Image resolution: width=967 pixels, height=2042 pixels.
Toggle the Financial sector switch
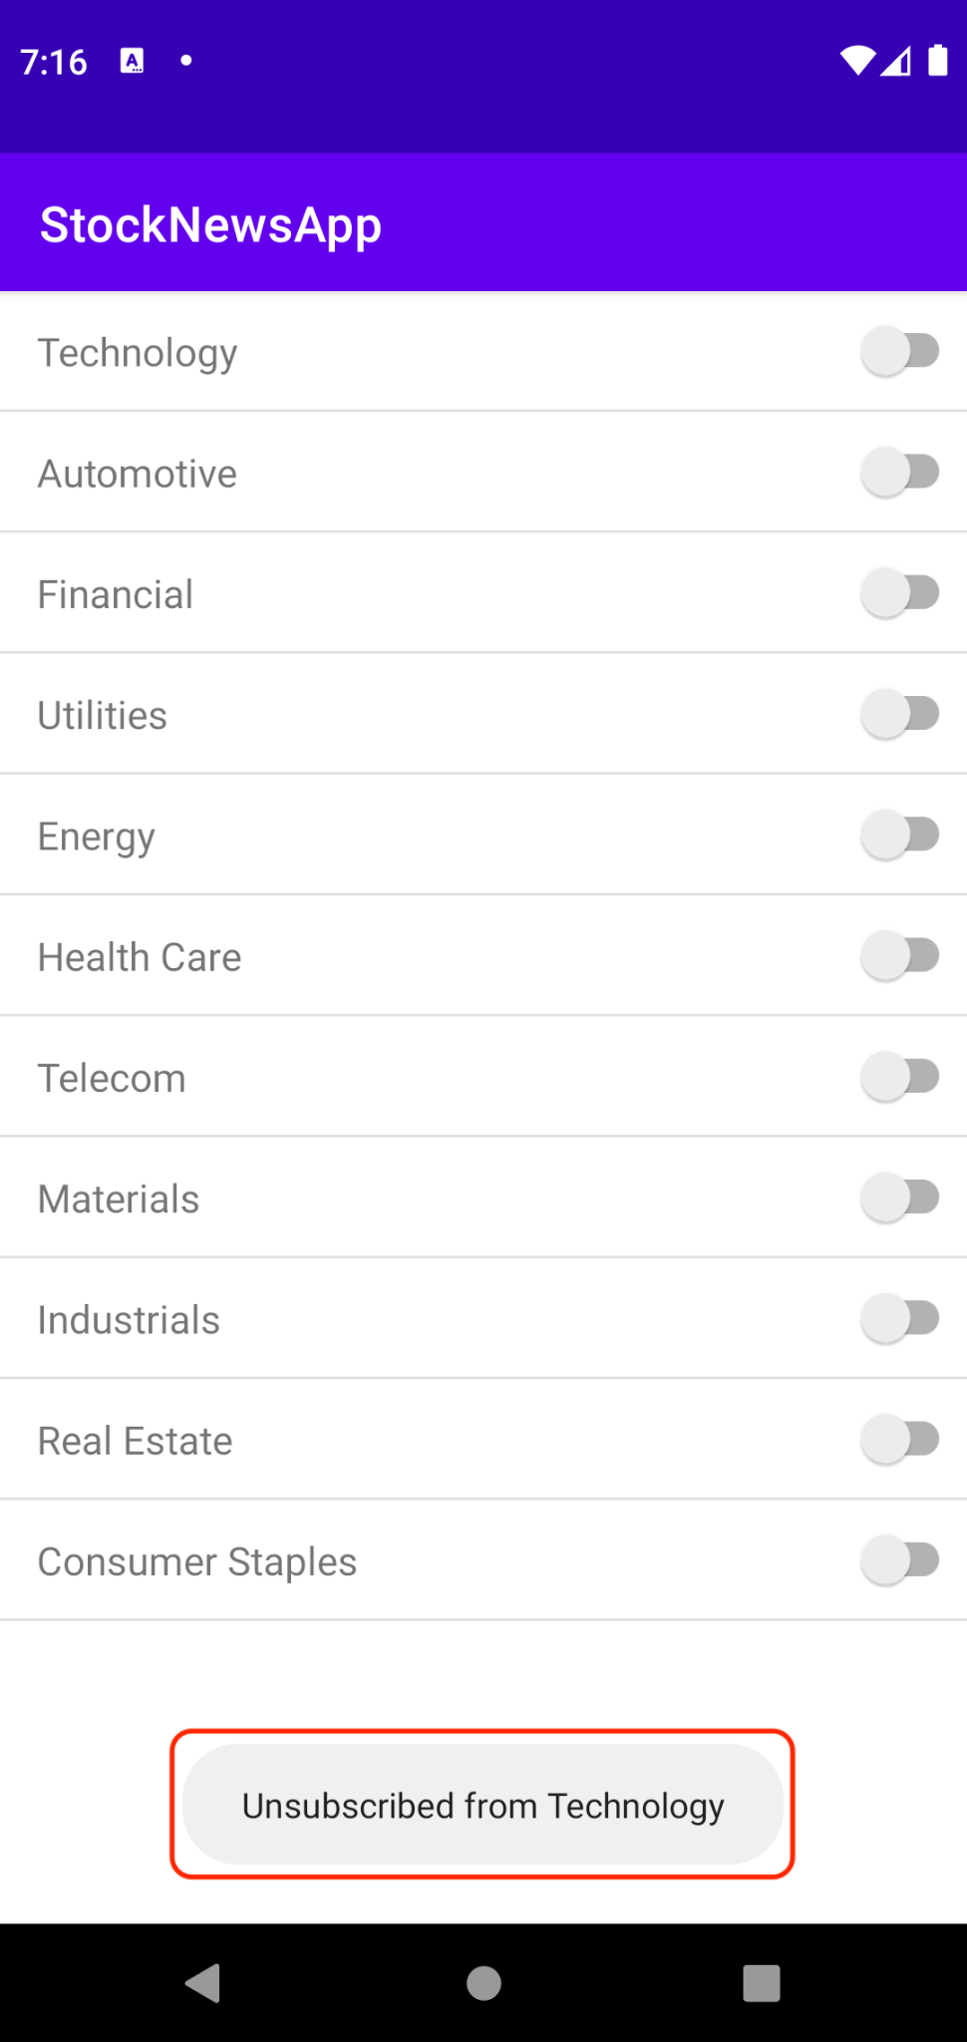pyautogui.click(x=900, y=593)
